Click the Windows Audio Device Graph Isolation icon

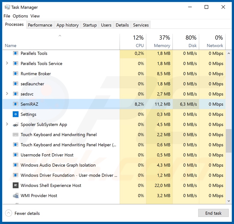click(x=15, y=165)
